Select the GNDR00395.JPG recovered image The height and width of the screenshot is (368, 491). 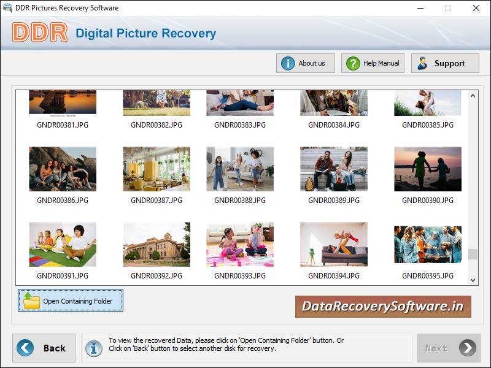428,243
